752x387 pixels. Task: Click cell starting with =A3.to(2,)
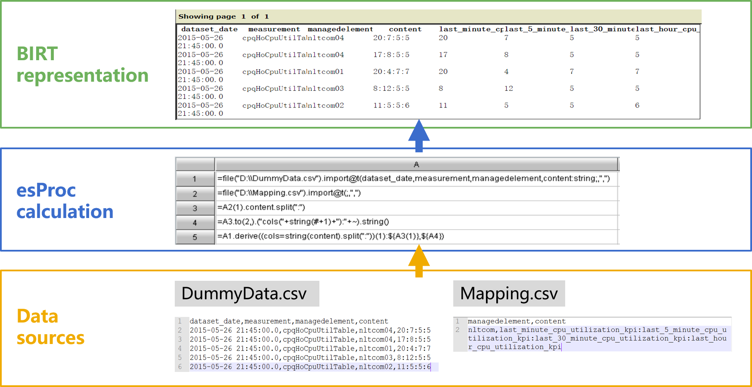pos(417,222)
